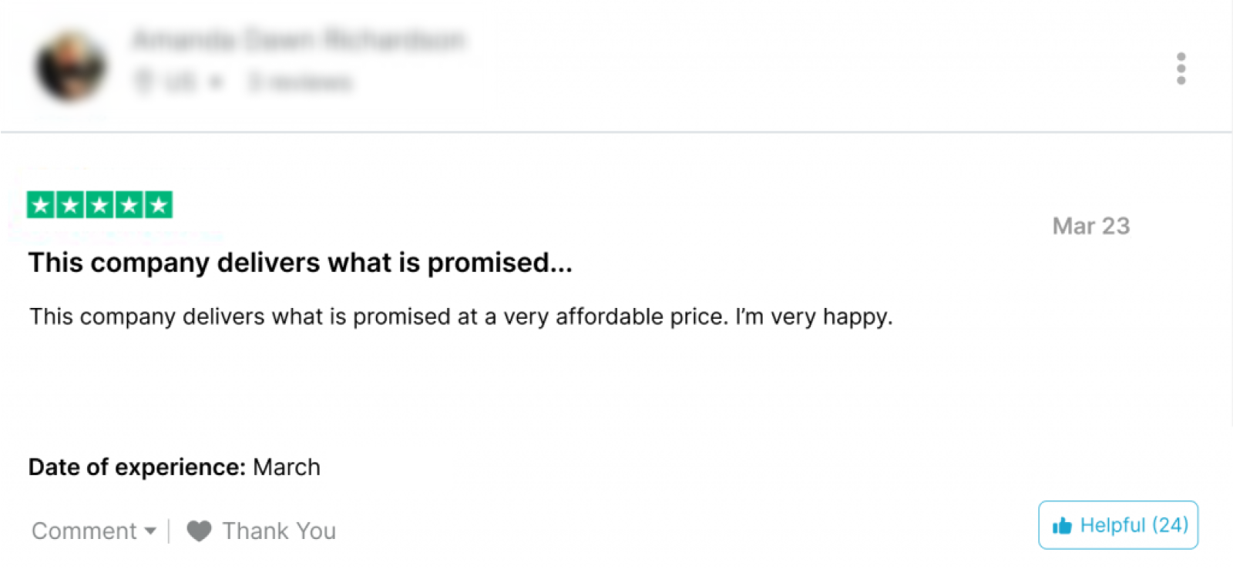Click the reviewer's blurred profile avatar
The image size is (1233, 569).
(70, 66)
